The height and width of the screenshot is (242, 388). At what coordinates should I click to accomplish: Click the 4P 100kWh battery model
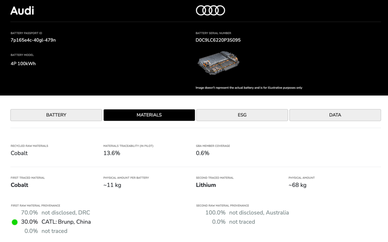coord(23,64)
